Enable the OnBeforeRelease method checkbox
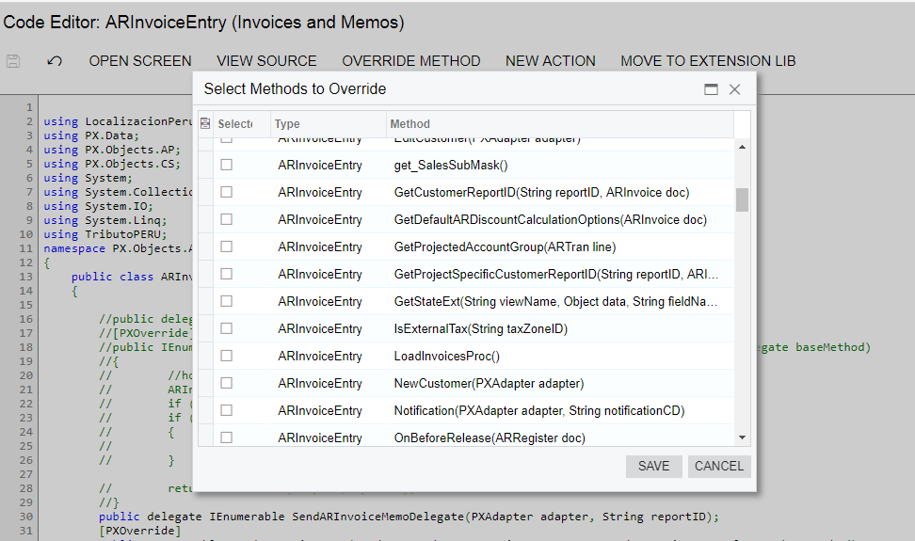 tap(226, 438)
